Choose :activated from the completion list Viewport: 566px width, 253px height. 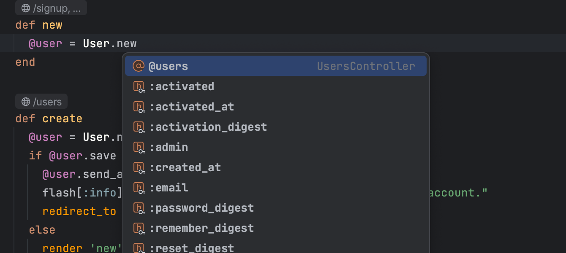(x=185, y=86)
